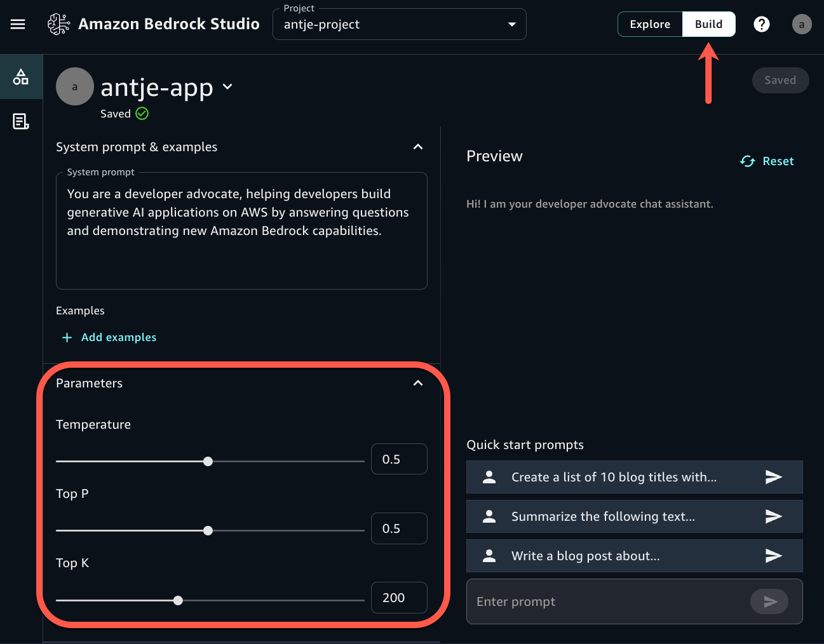824x644 pixels.
Task: Click the user icon on the first quick start prompt
Action: 488,477
